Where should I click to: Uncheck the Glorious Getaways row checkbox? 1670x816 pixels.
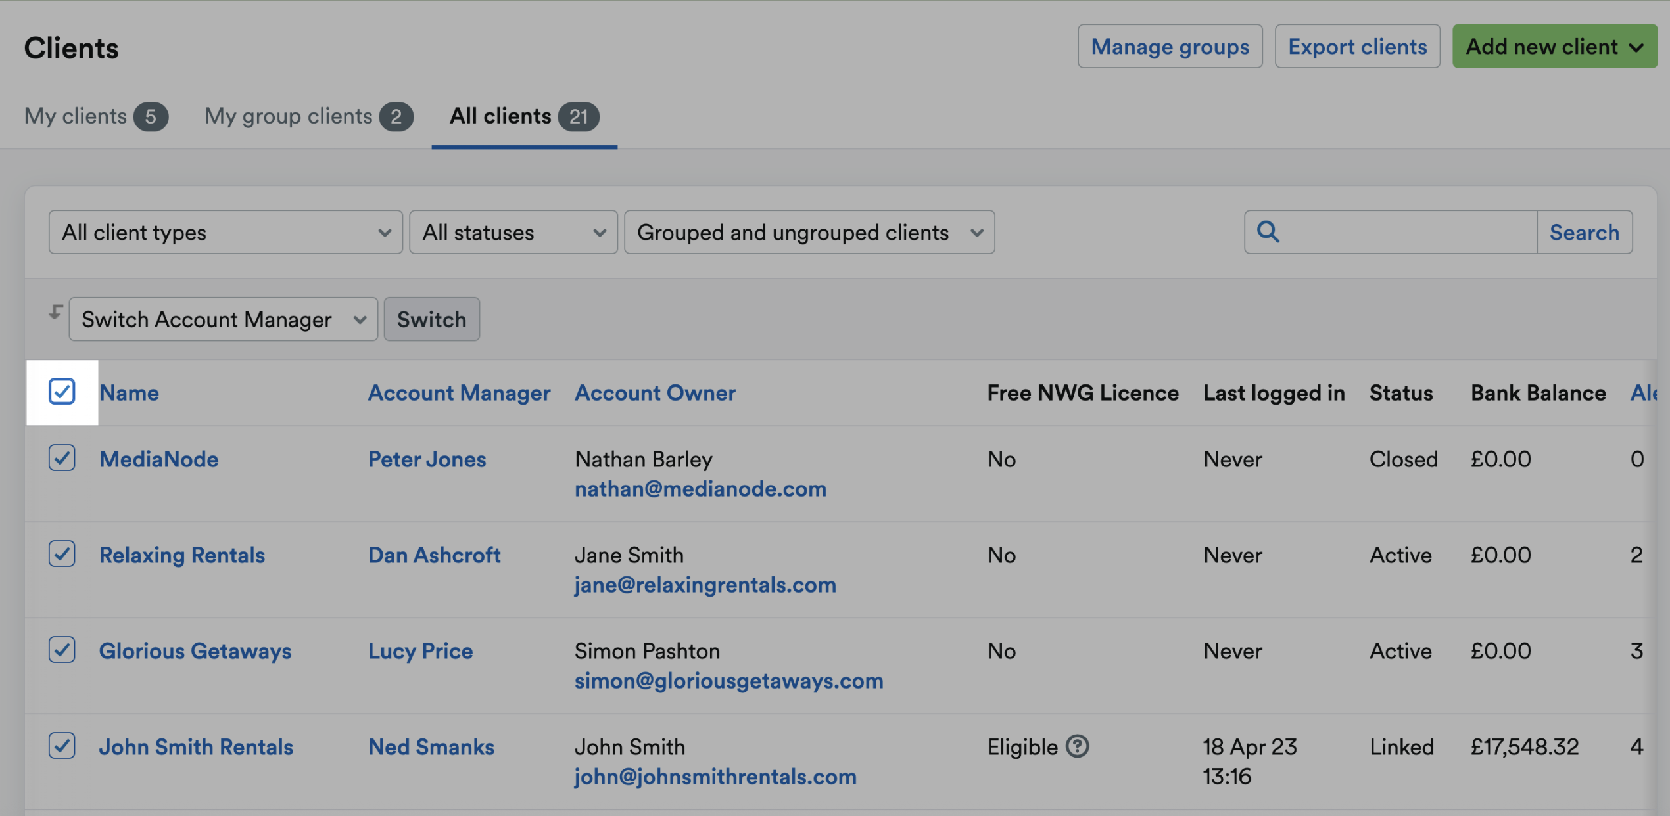pos(62,650)
